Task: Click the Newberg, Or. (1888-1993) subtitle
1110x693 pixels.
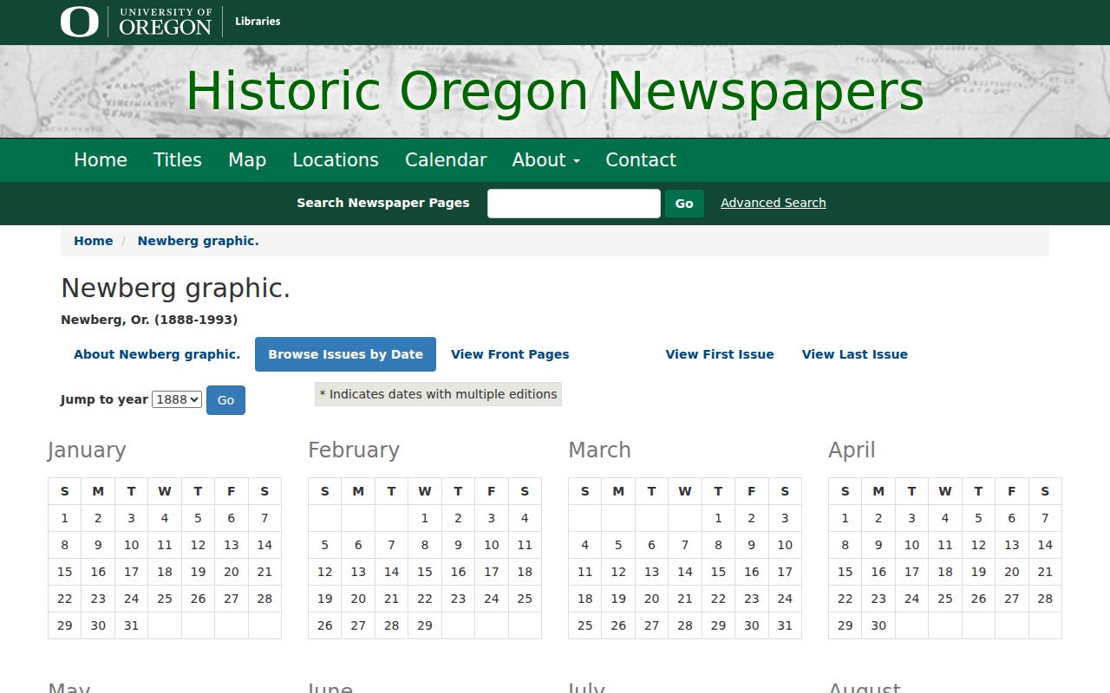Action: pyautogui.click(x=149, y=320)
